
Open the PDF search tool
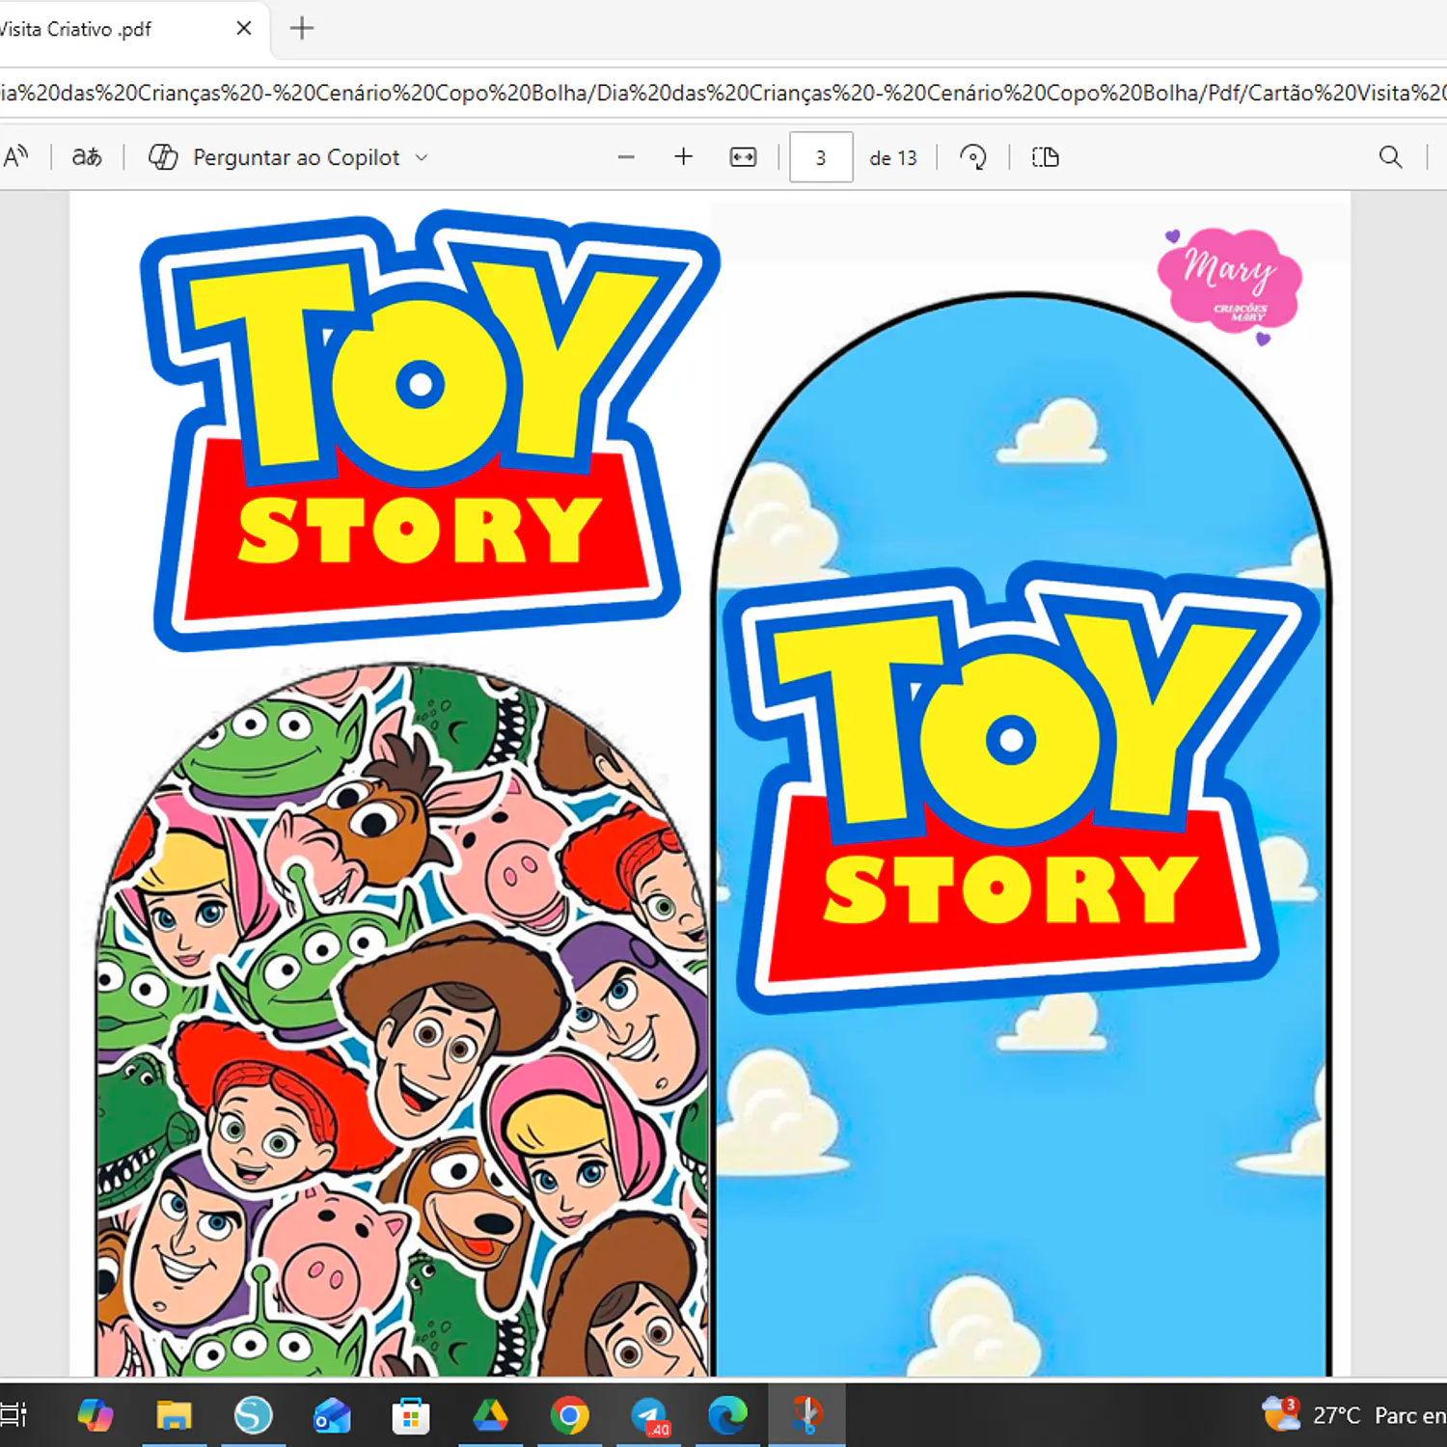tap(1390, 157)
